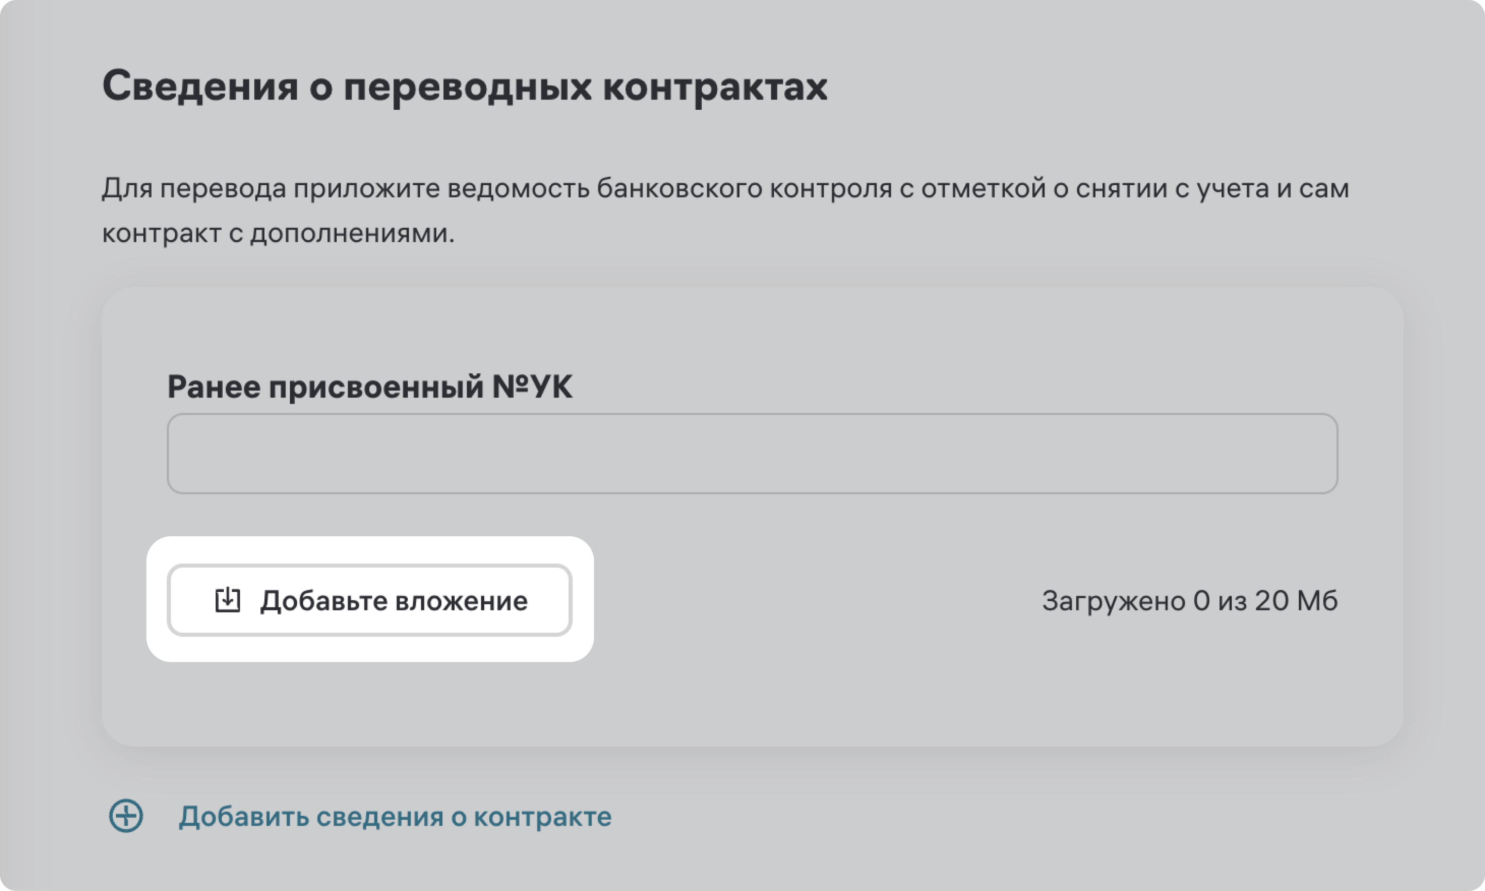The image size is (1485, 891).
Task: Click the word "контракте" in the bottom link
Action: point(542,817)
